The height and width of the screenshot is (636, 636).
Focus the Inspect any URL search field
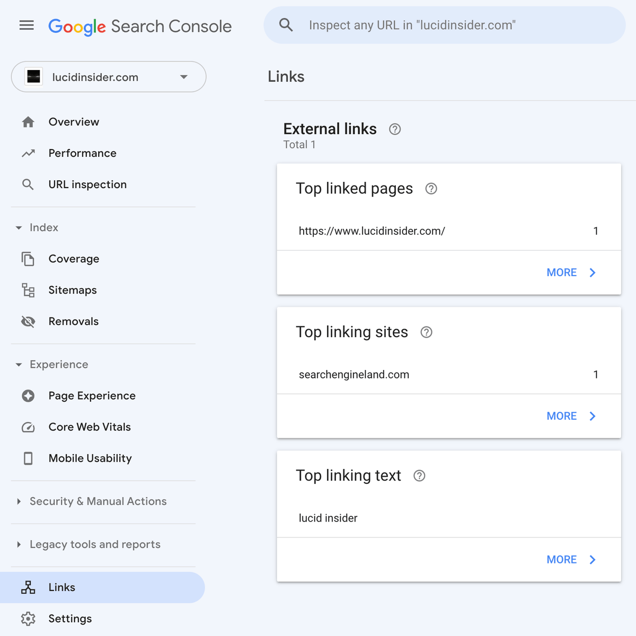pos(445,25)
